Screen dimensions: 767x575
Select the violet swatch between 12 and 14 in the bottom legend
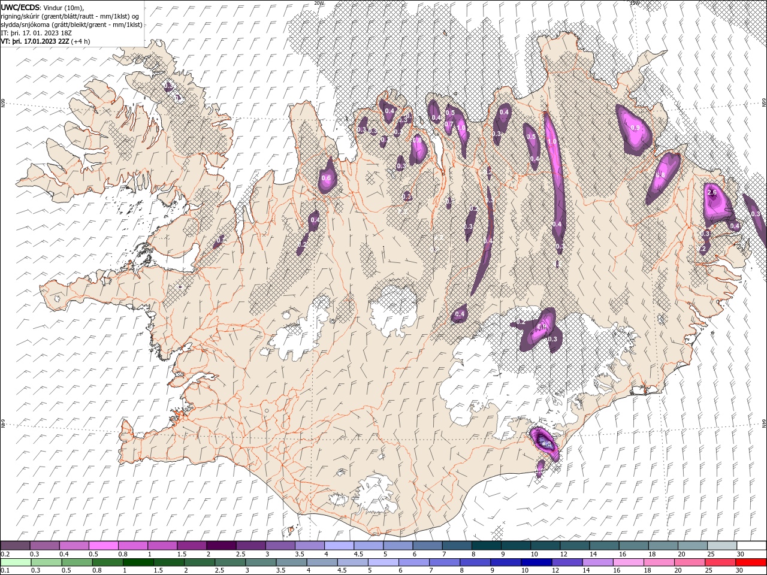(566, 562)
